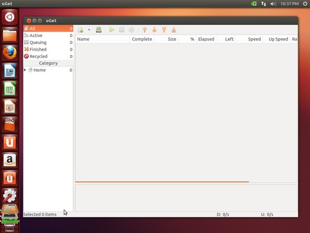Show the Queuing downloads list
The height and width of the screenshot is (233, 310).
coord(38,42)
